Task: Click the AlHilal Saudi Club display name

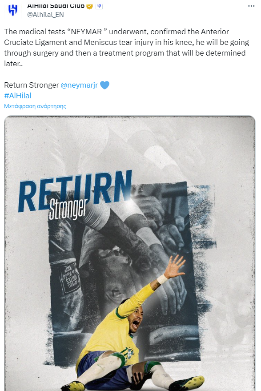Action: click(x=56, y=6)
